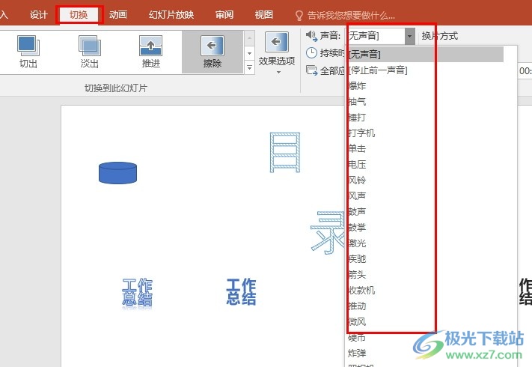Select the plain blue 工作总结 WordArt
Screen dimensions: 532x367
click(x=241, y=291)
